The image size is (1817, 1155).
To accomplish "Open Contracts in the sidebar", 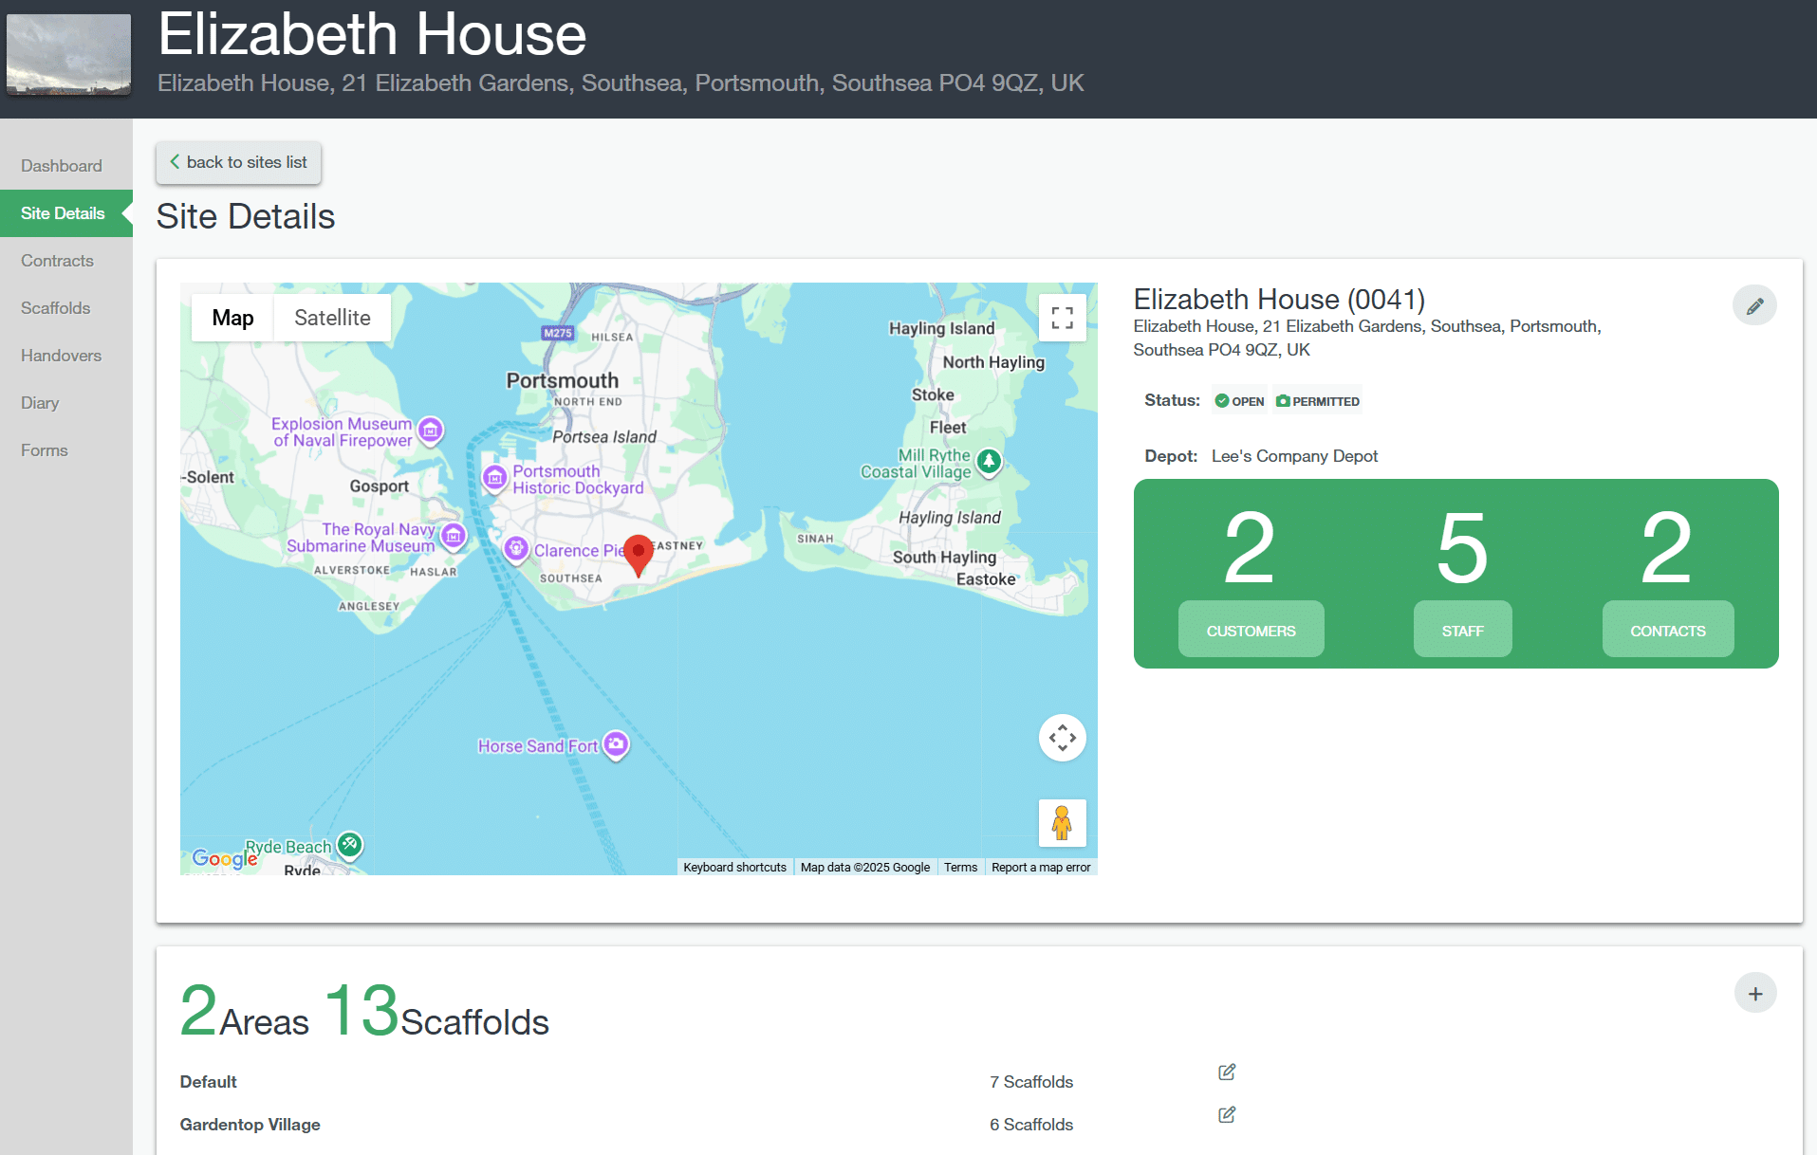I will click(57, 261).
